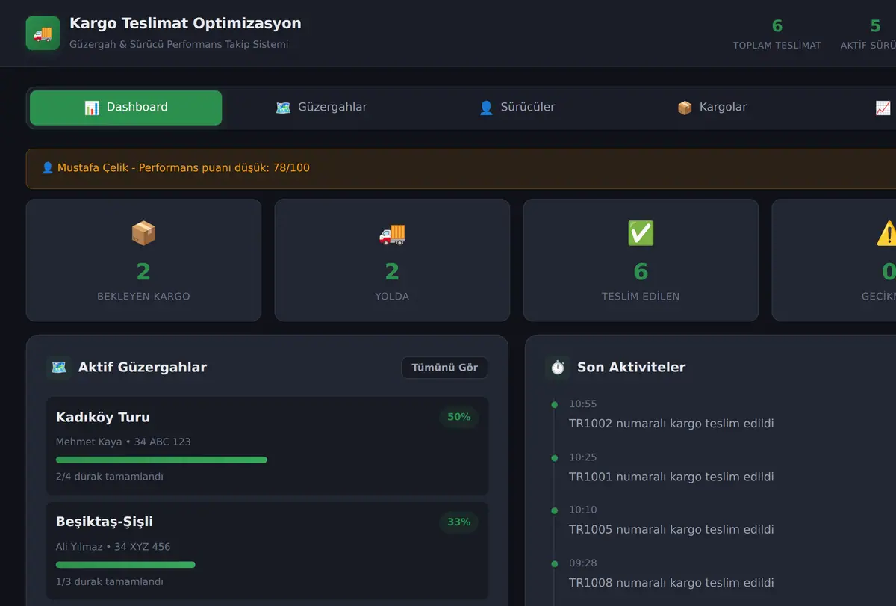896x606 pixels.
Task: Click the truck icon in Yolda card
Action: click(x=392, y=234)
